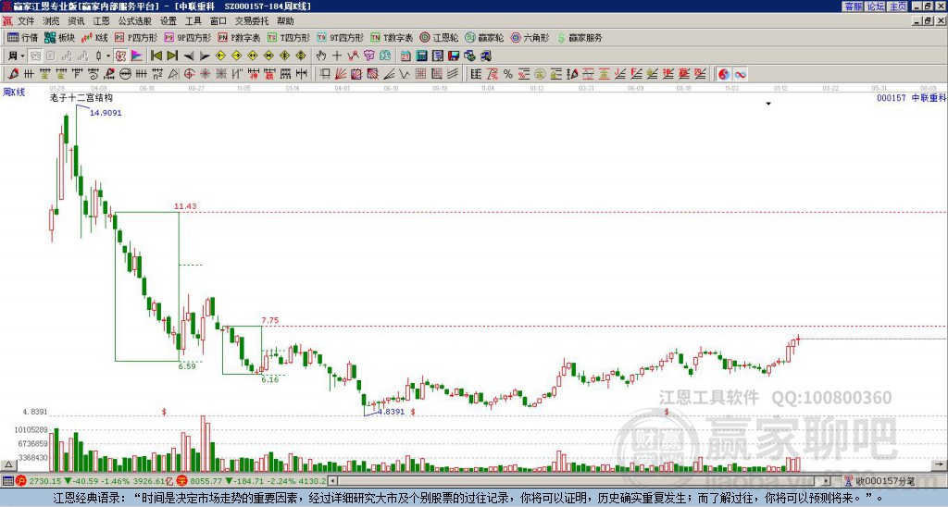Open the 六角形 hexagon tool

(x=530, y=37)
